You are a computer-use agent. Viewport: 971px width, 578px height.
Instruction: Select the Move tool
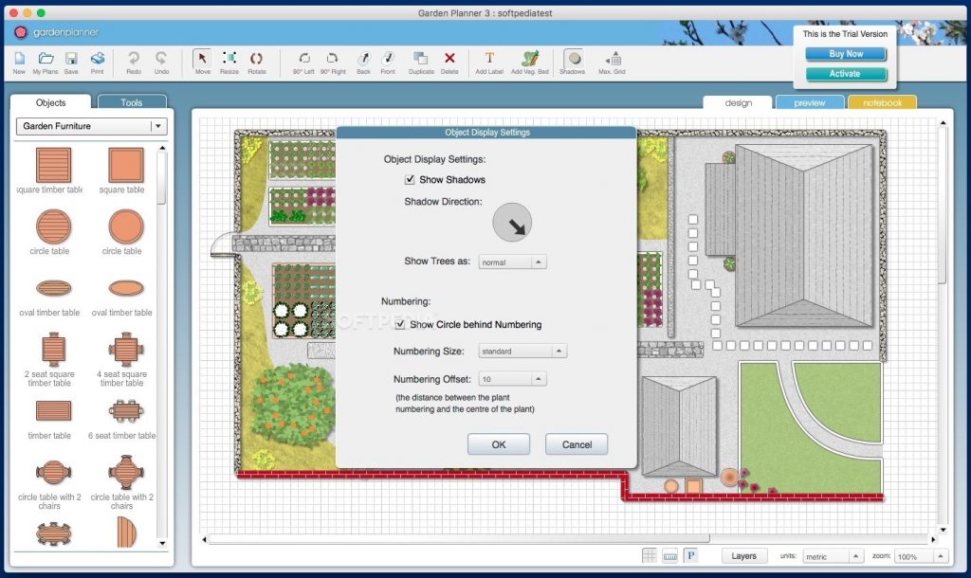pyautogui.click(x=203, y=59)
